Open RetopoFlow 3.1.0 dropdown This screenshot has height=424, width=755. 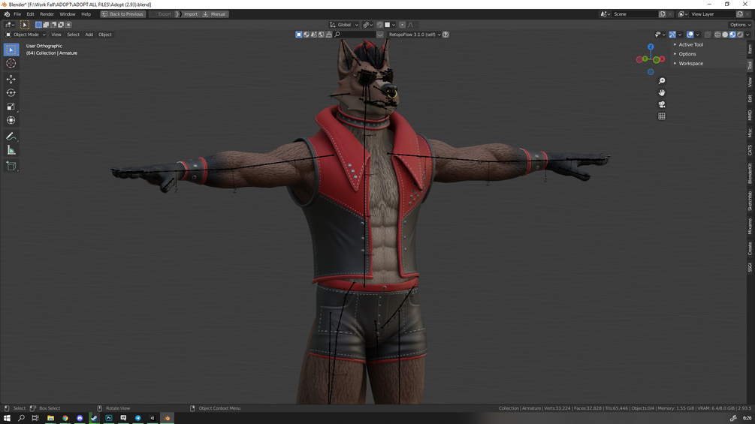pyautogui.click(x=414, y=35)
